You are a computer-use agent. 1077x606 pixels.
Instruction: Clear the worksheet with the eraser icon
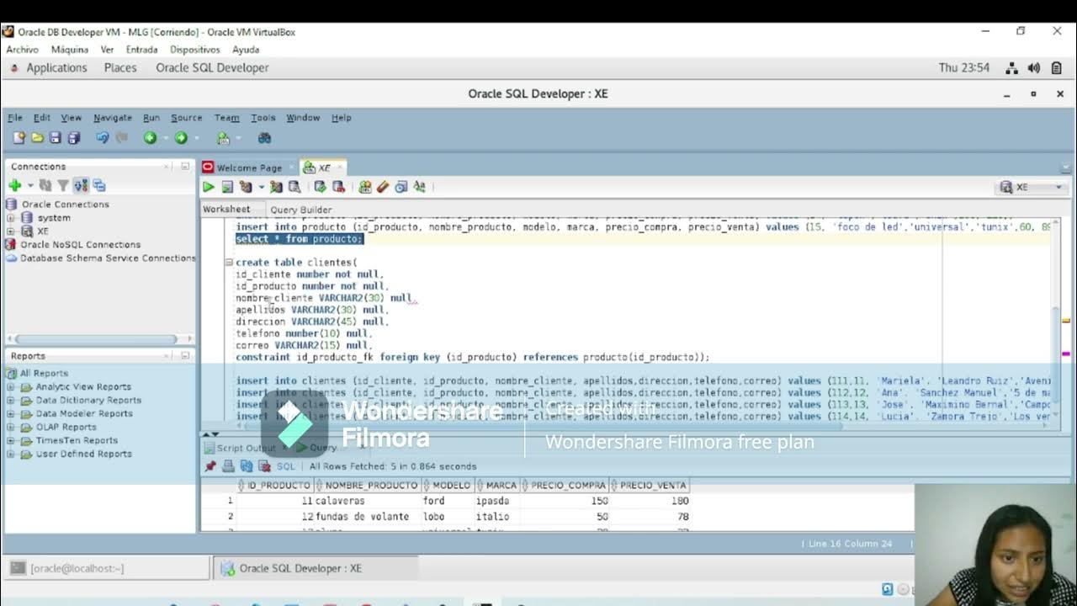[x=383, y=187]
